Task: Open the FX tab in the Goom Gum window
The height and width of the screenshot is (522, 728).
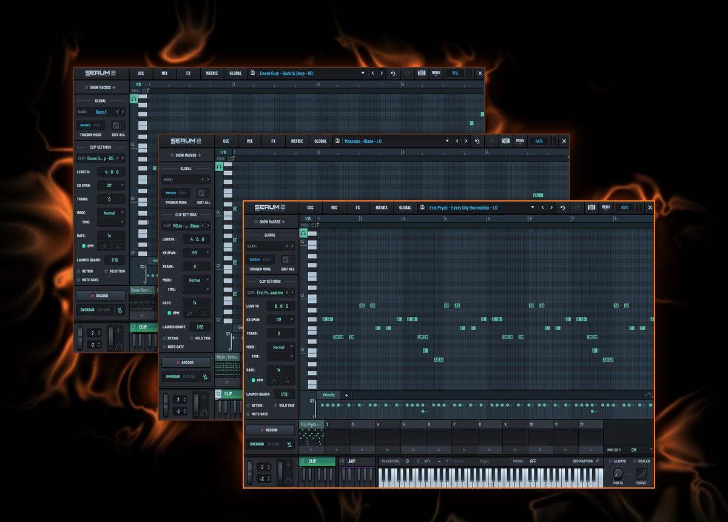Action: pyautogui.click(x=188, y=73)
